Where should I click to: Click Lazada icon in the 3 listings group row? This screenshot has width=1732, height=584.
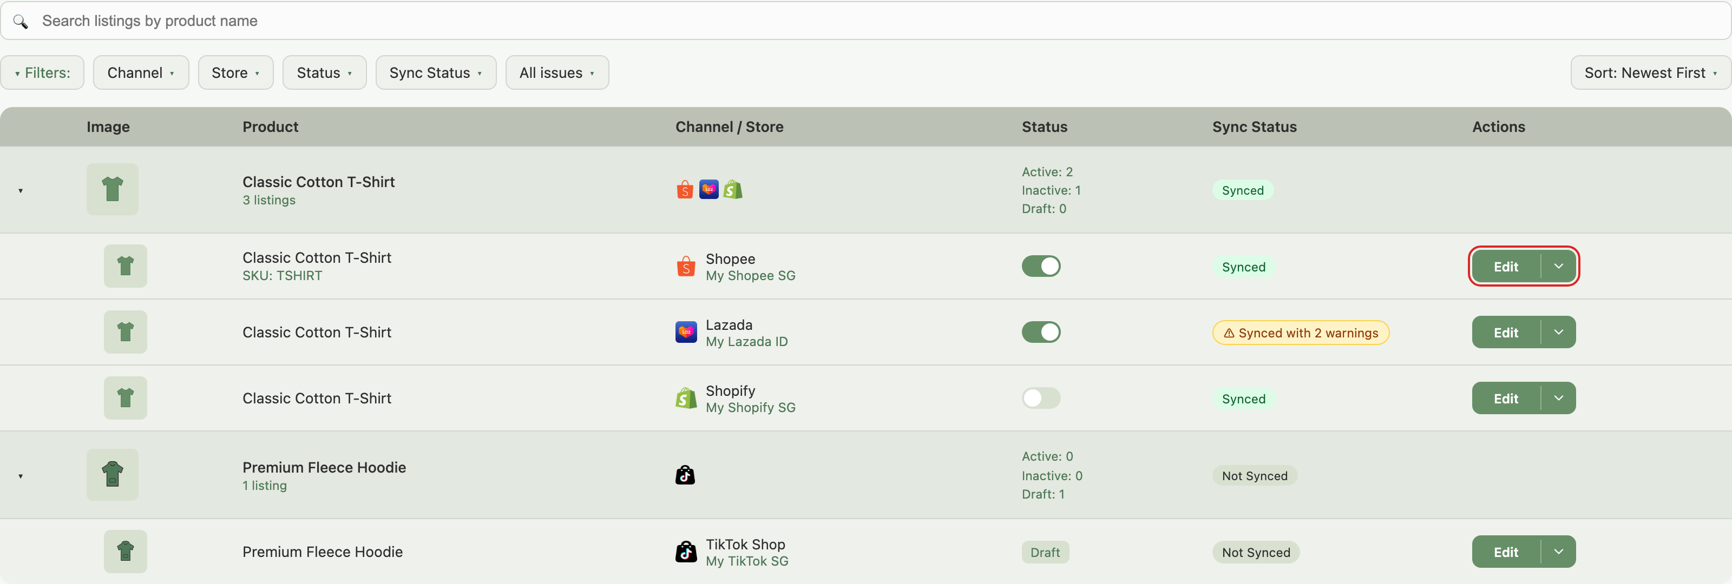(x=708, y=189)
